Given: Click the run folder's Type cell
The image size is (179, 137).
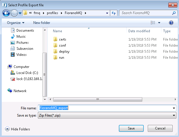Looking at the screenshot, I should (170, 58).
